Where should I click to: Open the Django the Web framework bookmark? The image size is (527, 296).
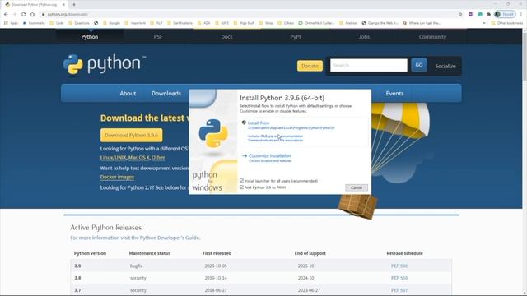click(380, 23)
